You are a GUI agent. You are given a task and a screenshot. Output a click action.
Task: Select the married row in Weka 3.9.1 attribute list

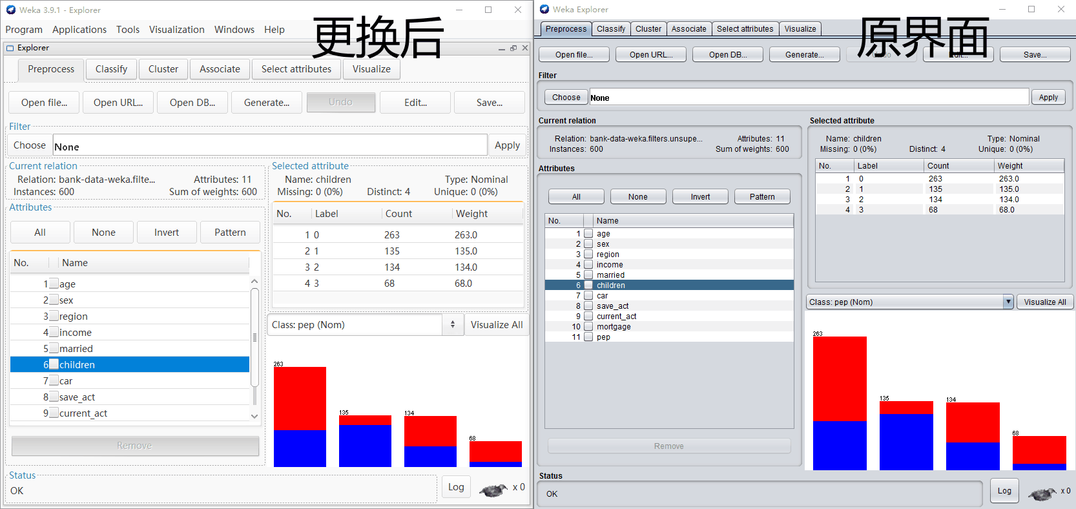pos(130,348)
